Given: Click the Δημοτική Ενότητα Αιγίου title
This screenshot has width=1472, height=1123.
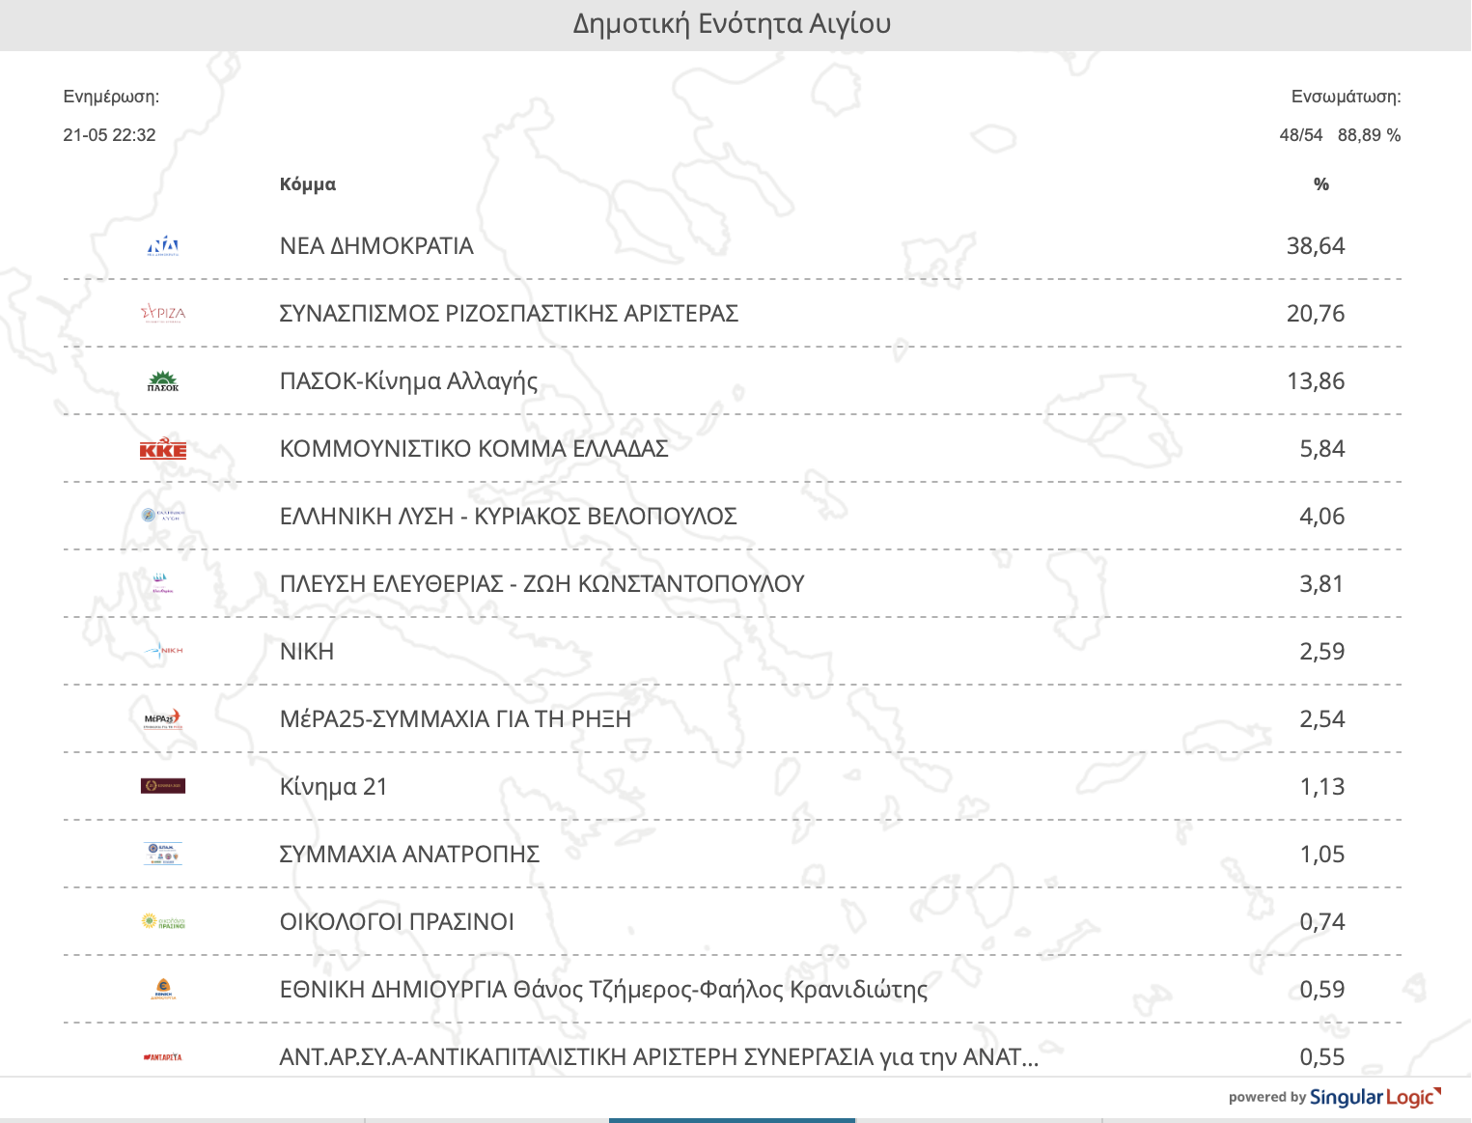Looking at the screenshot, I should [732, 24].
